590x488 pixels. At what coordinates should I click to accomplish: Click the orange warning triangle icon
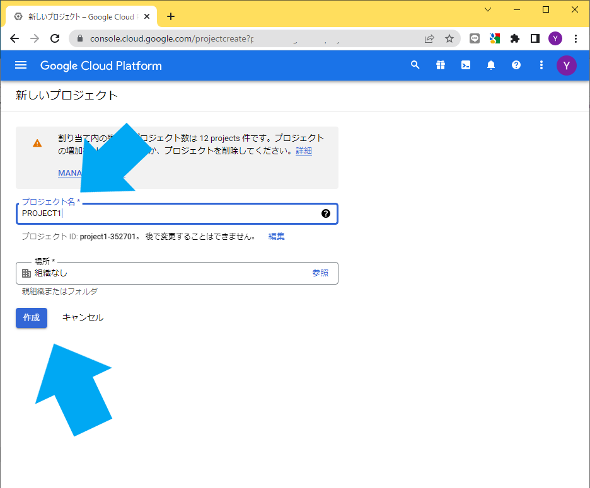coord(37,143)
